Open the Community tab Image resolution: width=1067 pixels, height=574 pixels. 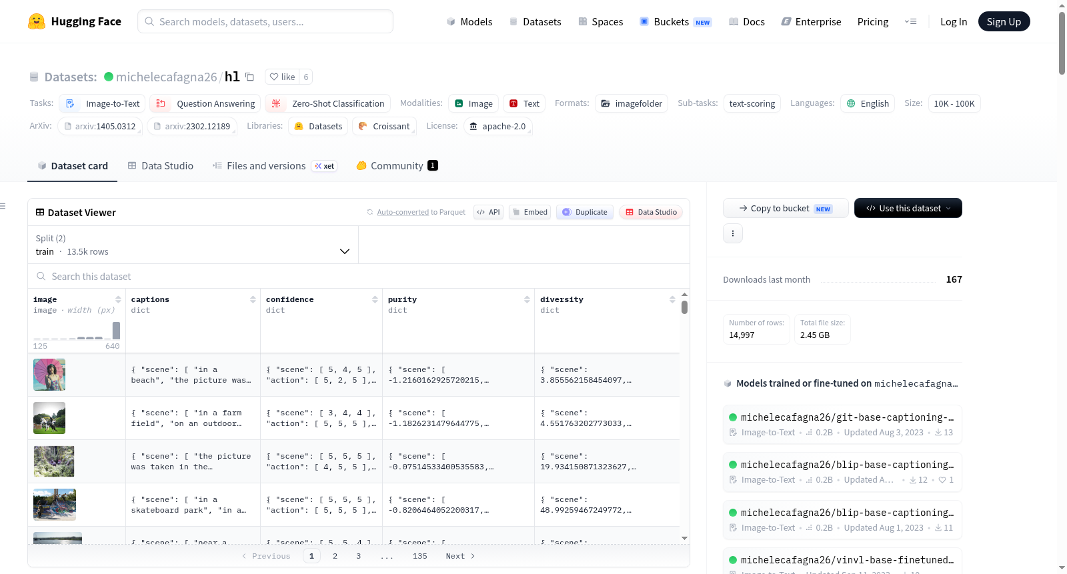[397, 166]
